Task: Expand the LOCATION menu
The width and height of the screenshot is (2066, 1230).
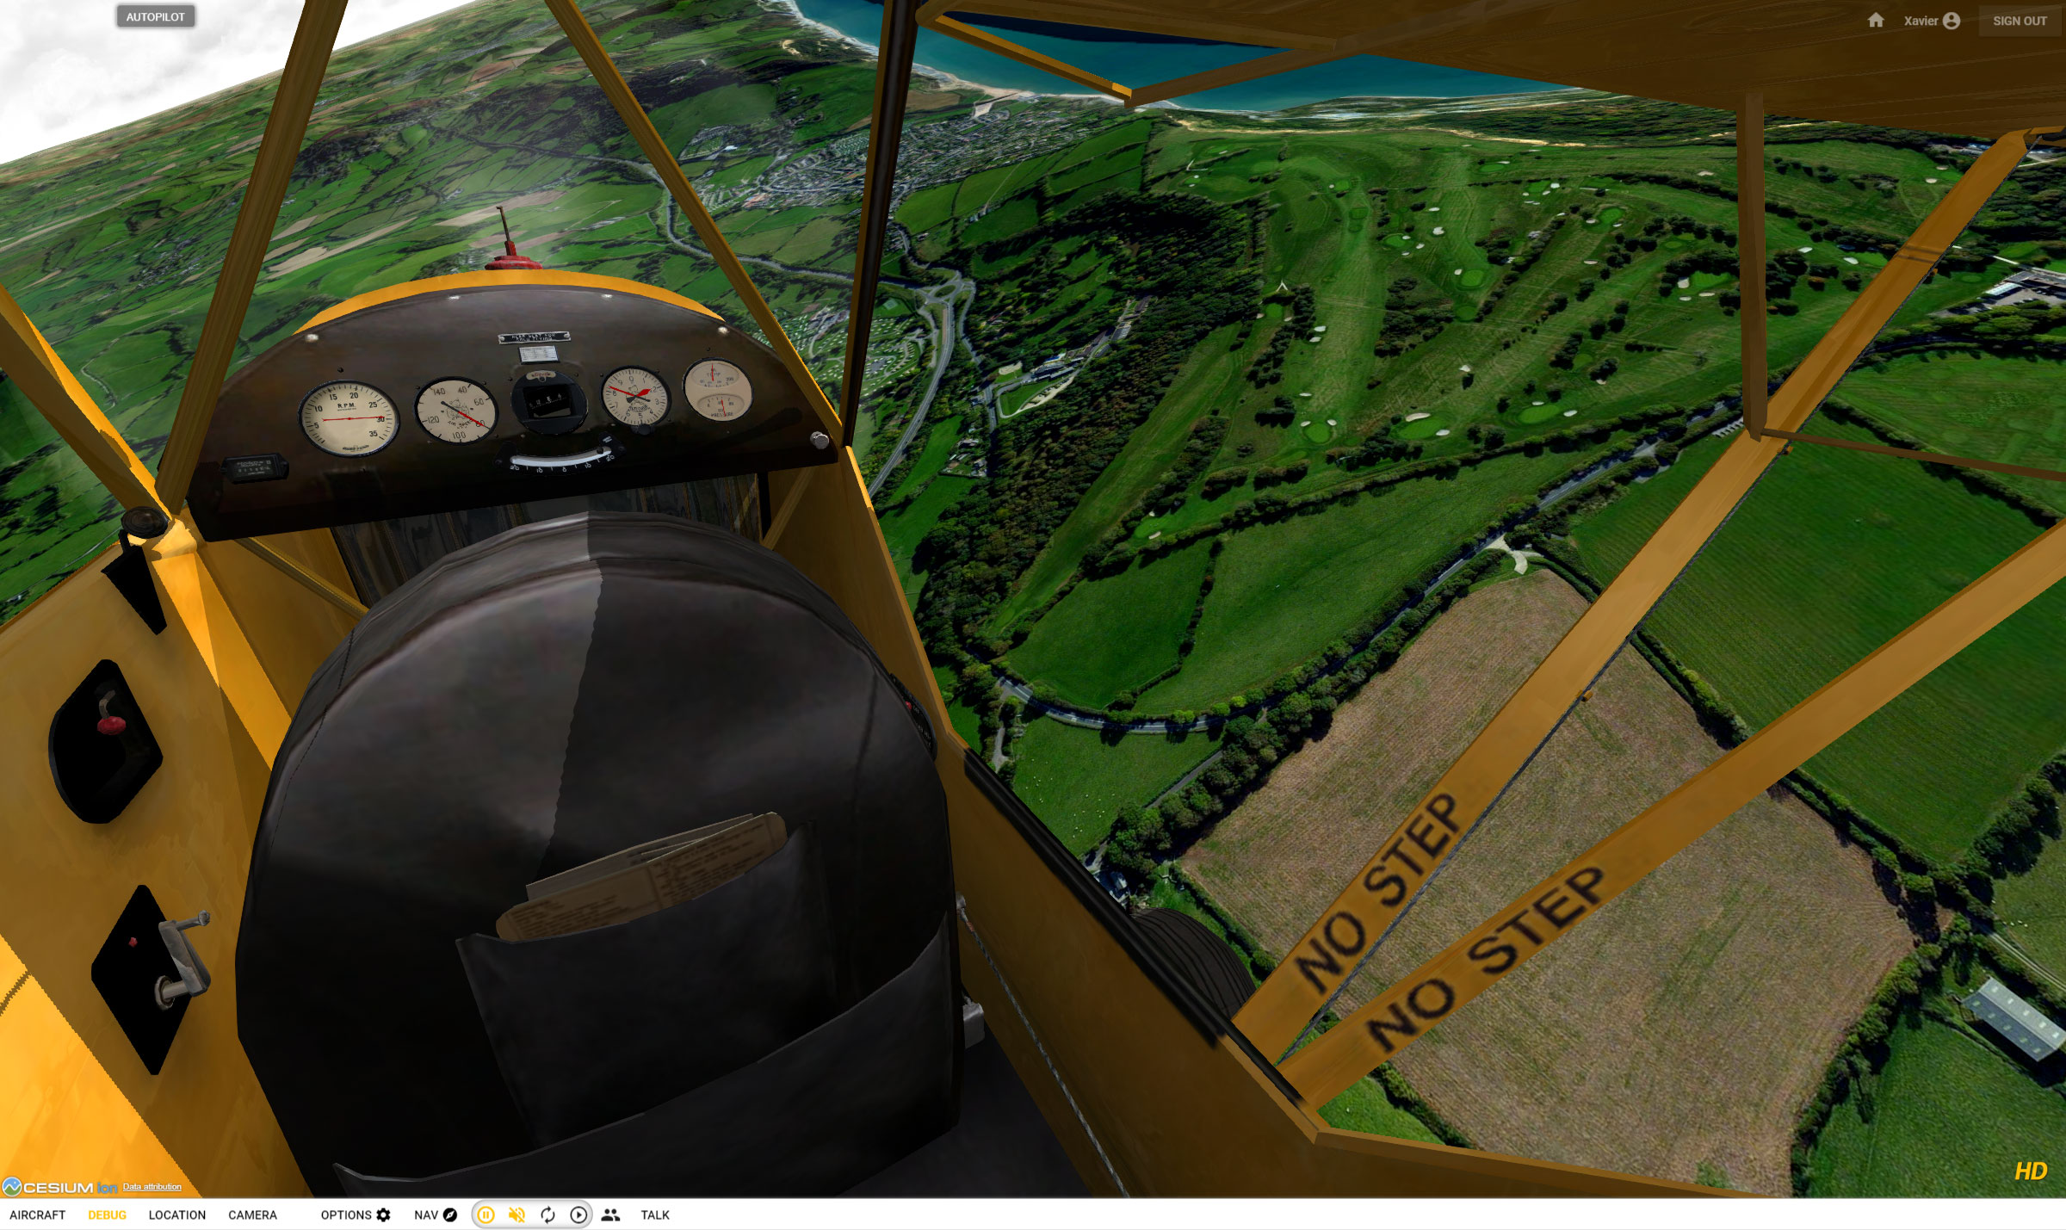Action: click(176, 1215)
